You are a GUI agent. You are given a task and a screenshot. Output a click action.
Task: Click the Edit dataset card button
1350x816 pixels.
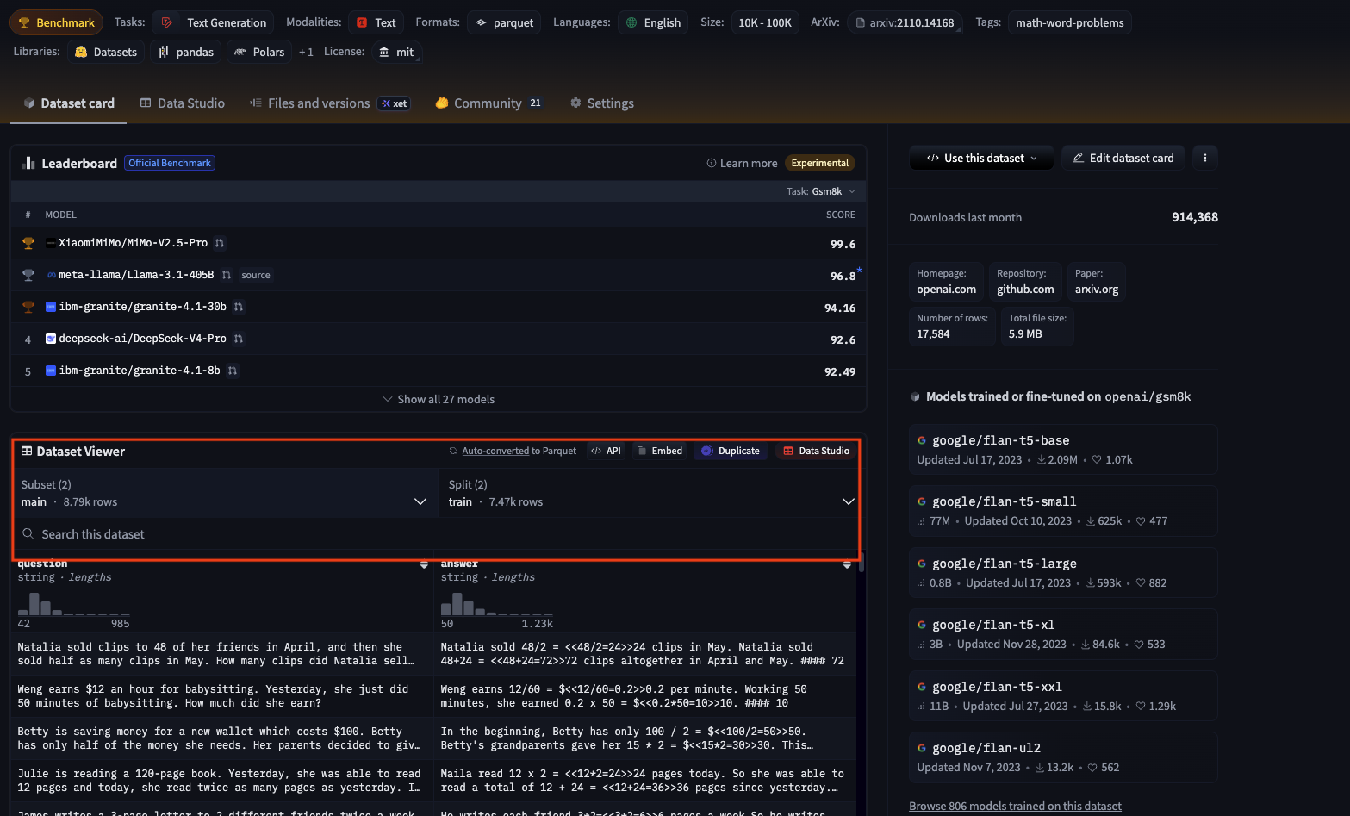click(x=1123, y=158)
